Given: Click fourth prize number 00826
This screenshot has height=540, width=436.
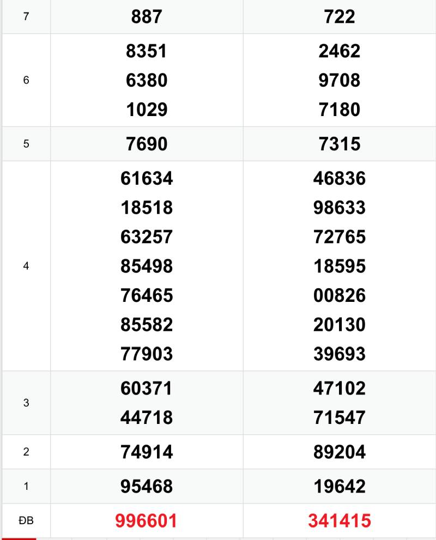Looking at the screenshot, I should click(339, 296).
